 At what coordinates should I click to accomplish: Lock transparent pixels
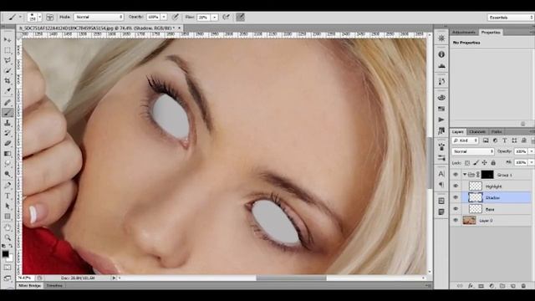[467, 163]
